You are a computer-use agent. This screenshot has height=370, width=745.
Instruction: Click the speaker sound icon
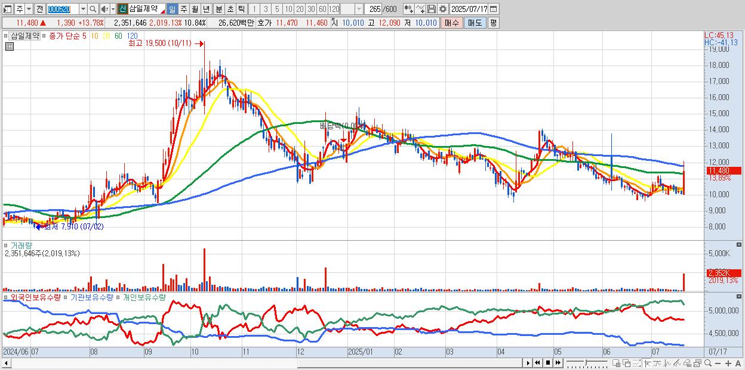(x=104, y=9)
